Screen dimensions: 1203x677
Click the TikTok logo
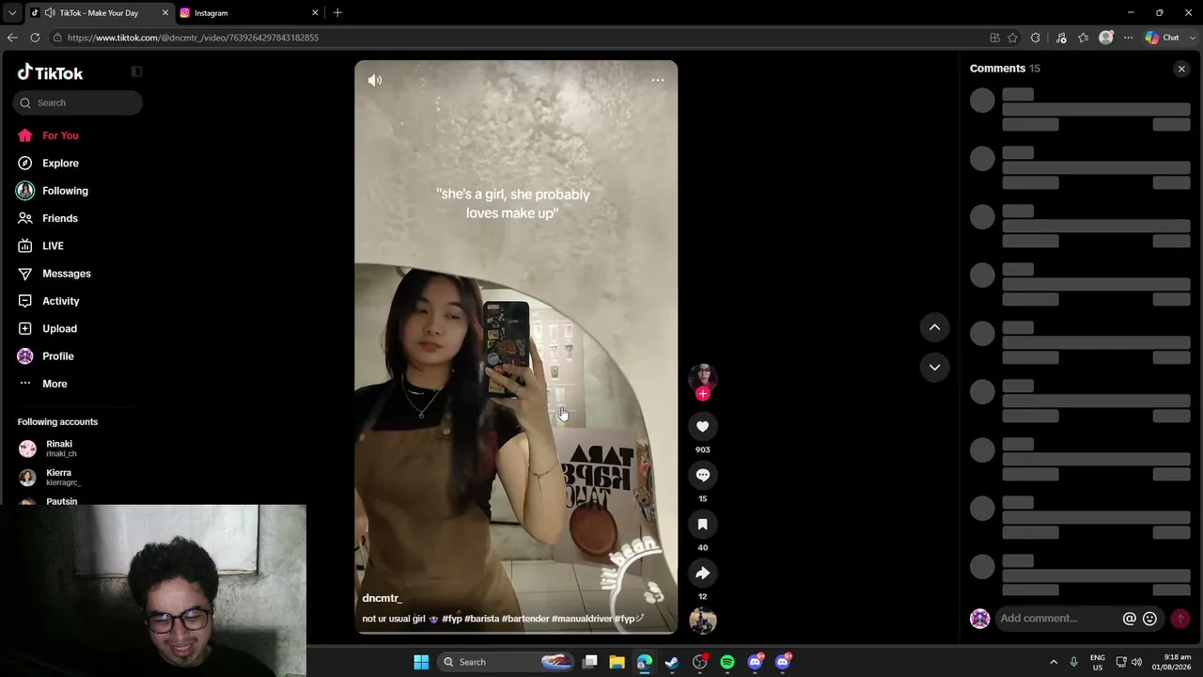tap(51, 72)
